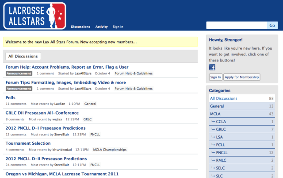Screen dimensions: 283x178
Task: Open the Polls discussion
Action: [11, 98]
